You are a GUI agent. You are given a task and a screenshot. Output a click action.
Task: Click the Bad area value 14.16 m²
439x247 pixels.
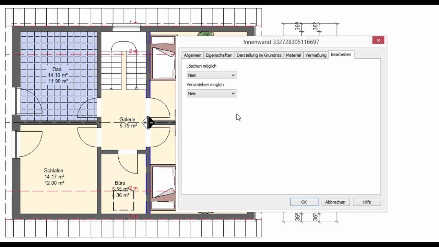(58, 75)
